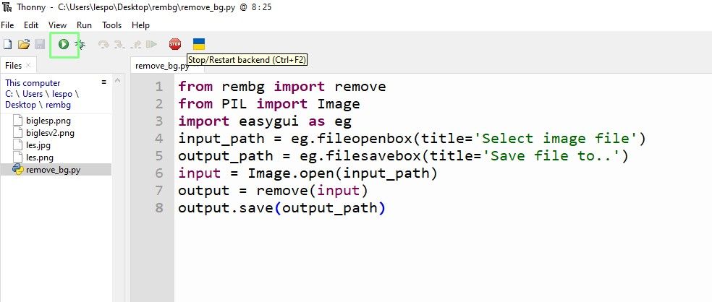
Task: Close the Files panel tab
Action: coord(28,65)
